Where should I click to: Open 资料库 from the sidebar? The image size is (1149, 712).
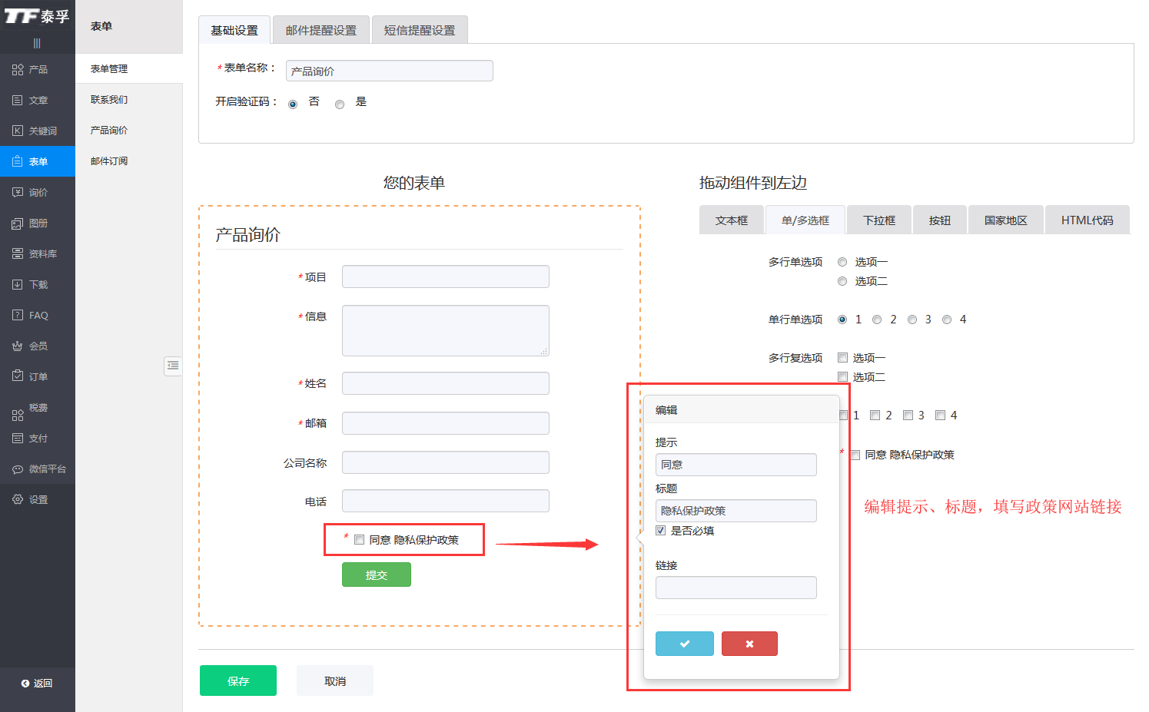tap(37, 254)
